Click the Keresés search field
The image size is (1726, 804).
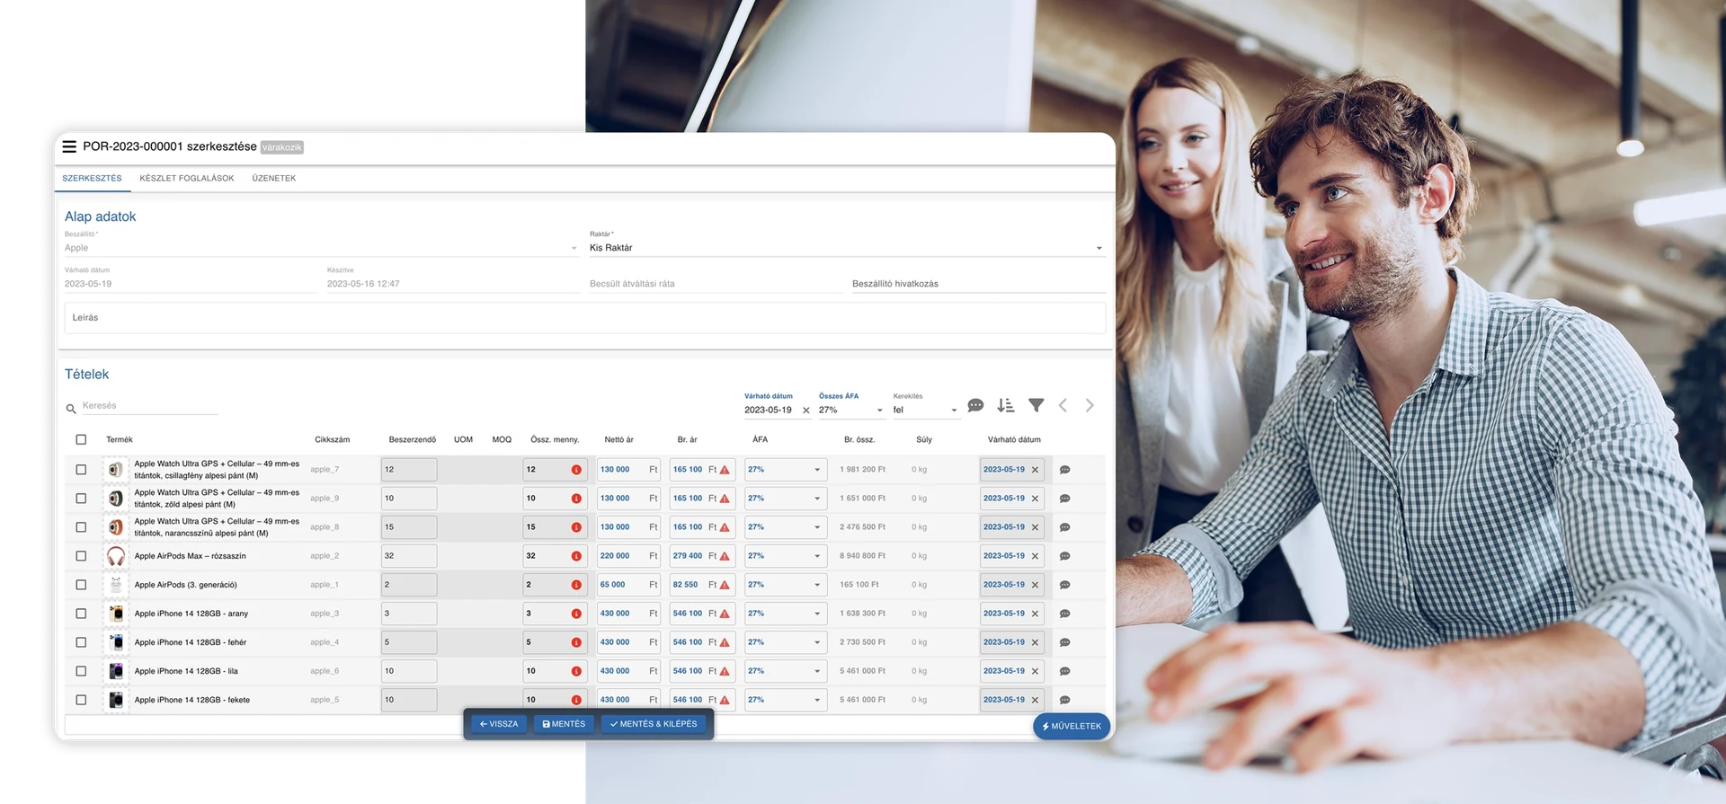coord(149,406)
